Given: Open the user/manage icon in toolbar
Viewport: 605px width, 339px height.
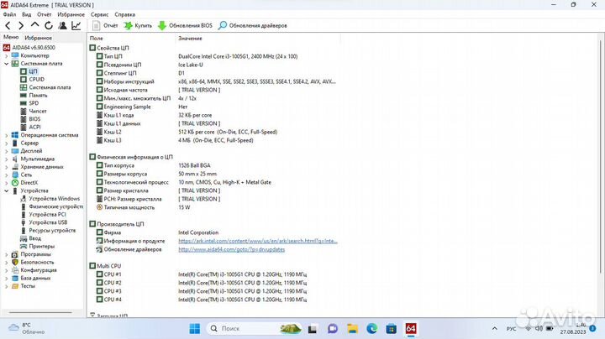Looking at the screenshot, I should (63, 26).
